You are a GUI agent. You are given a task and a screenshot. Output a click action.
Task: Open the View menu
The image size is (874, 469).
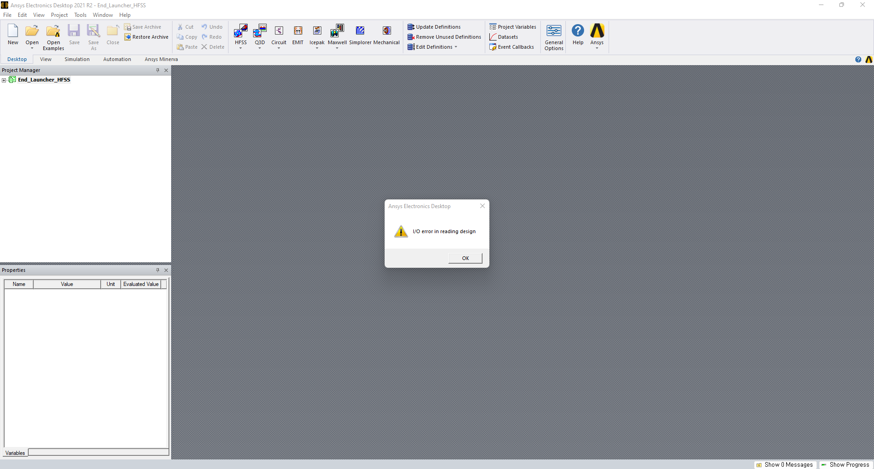pyautogui.click(x=39, y=15)
